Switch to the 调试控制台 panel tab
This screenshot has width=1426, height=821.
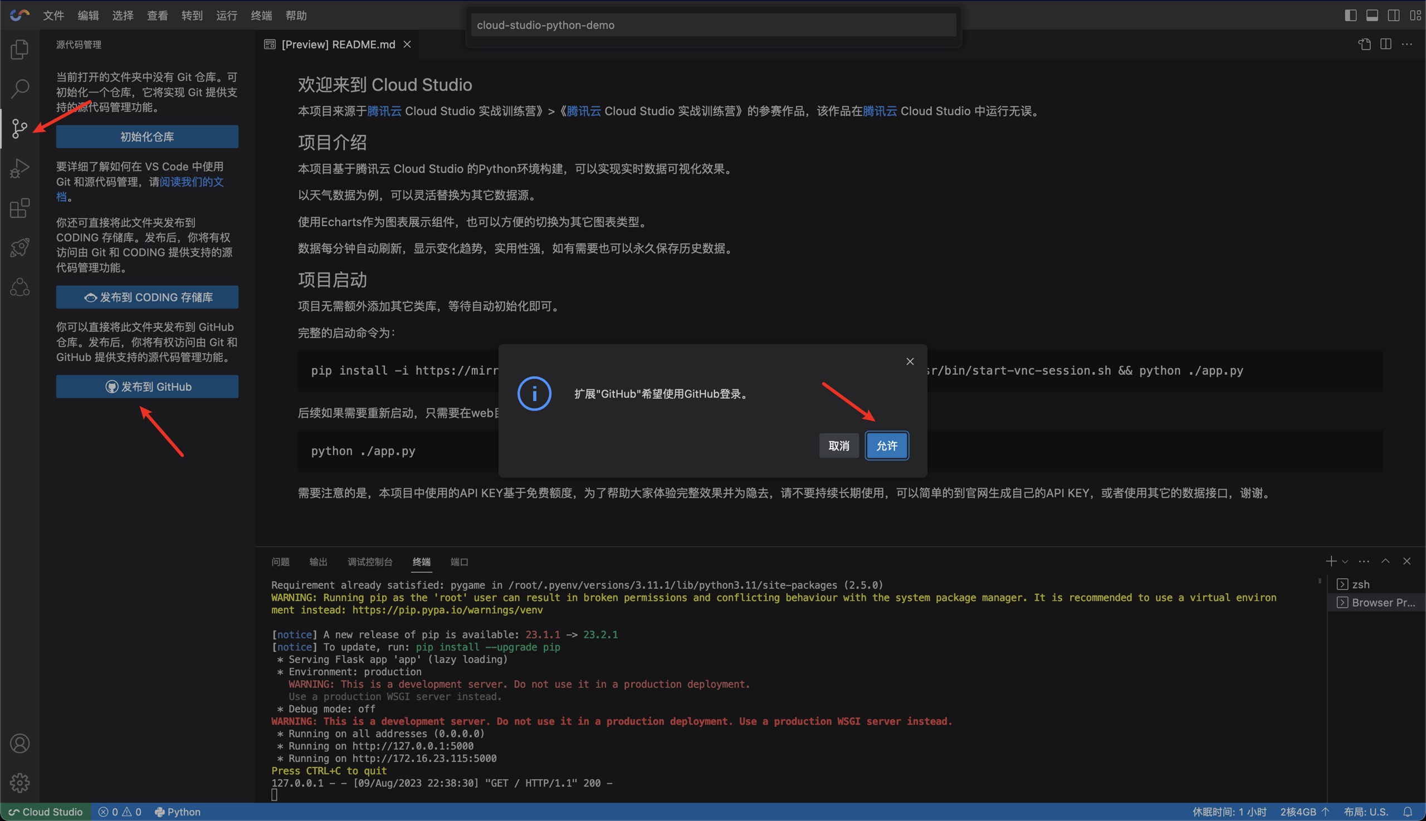pos(370,561)
